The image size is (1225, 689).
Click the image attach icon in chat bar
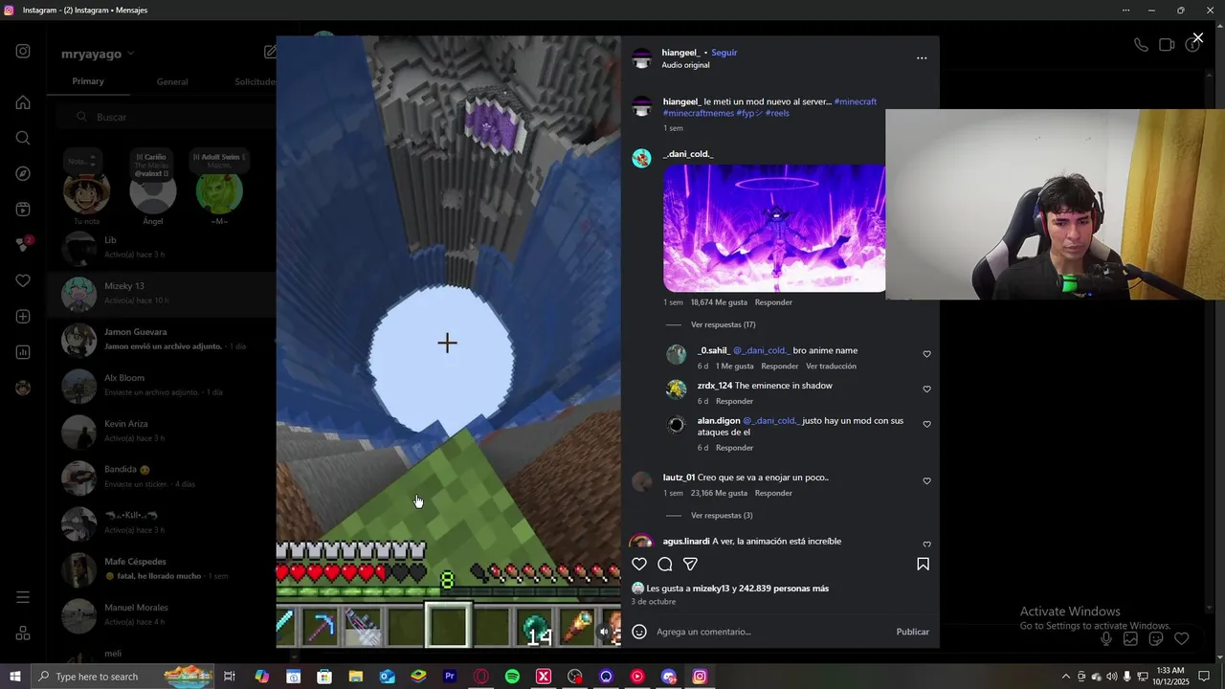(x=1130, y=638)
